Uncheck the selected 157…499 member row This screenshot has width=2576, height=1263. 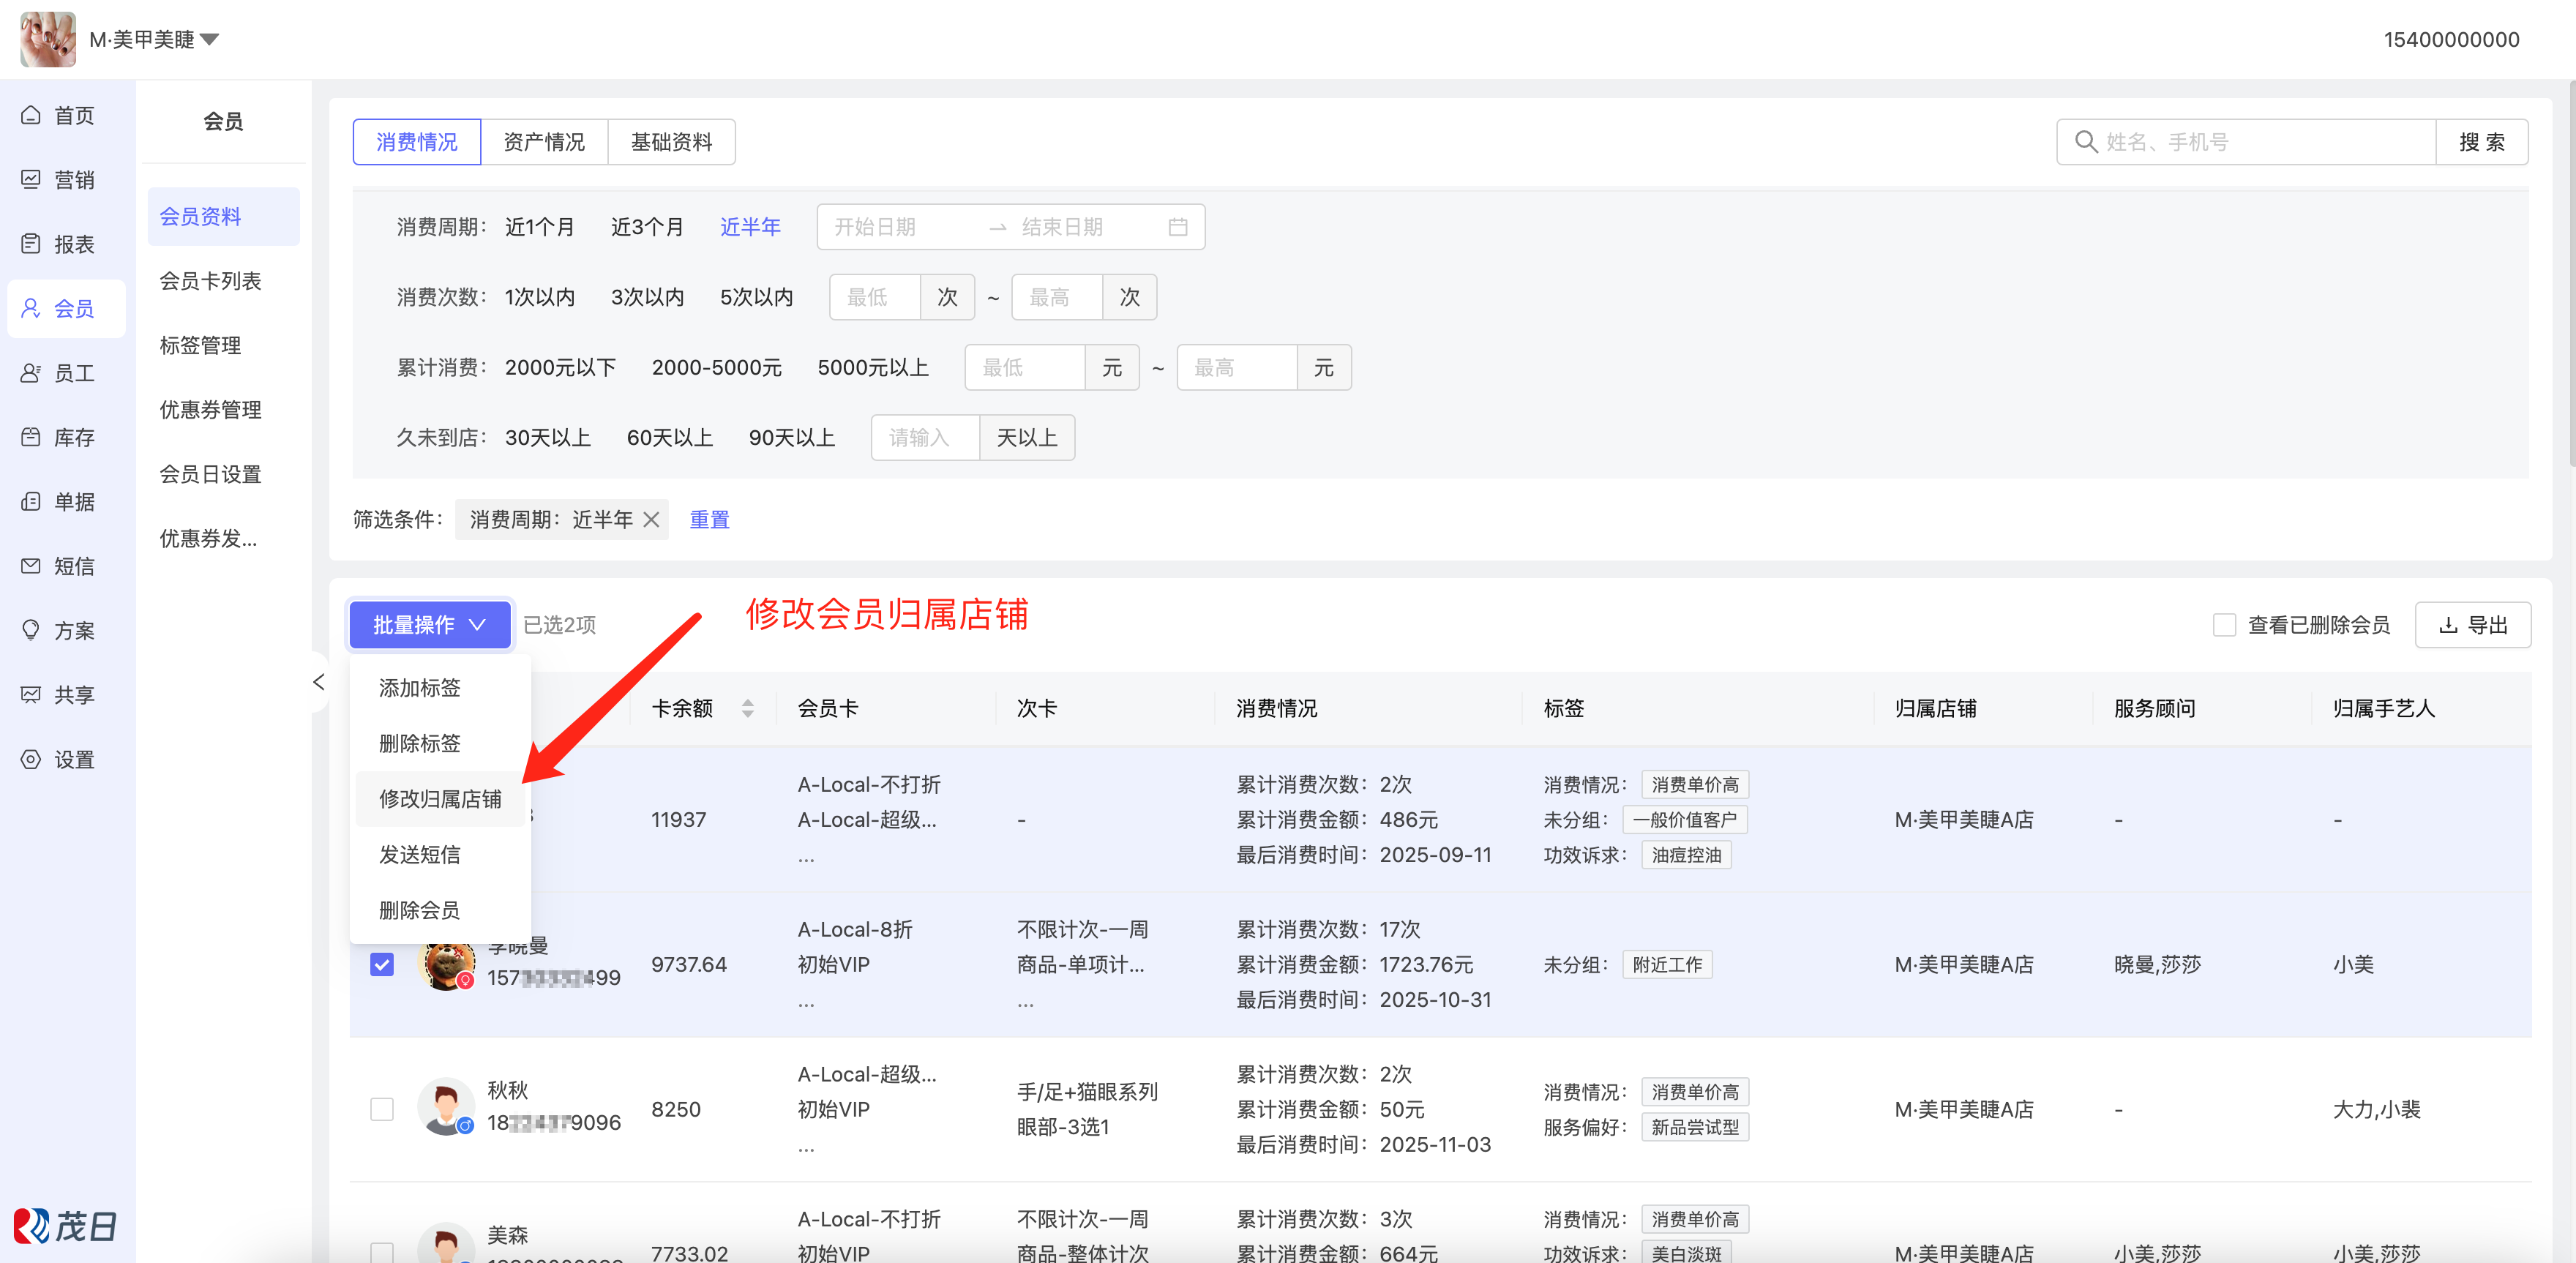pos(382,964)
